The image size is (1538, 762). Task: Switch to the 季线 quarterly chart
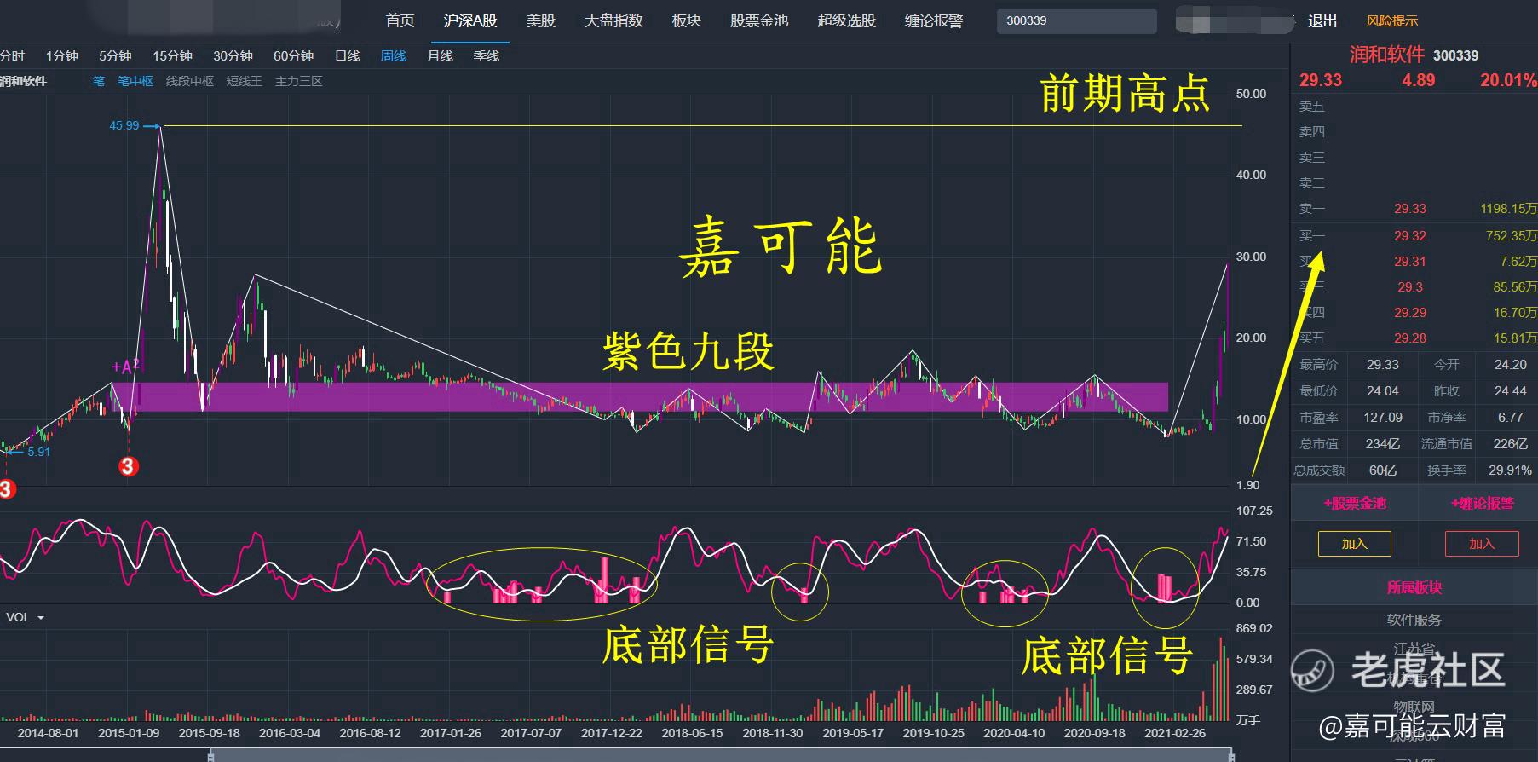(x=487, y=56)
